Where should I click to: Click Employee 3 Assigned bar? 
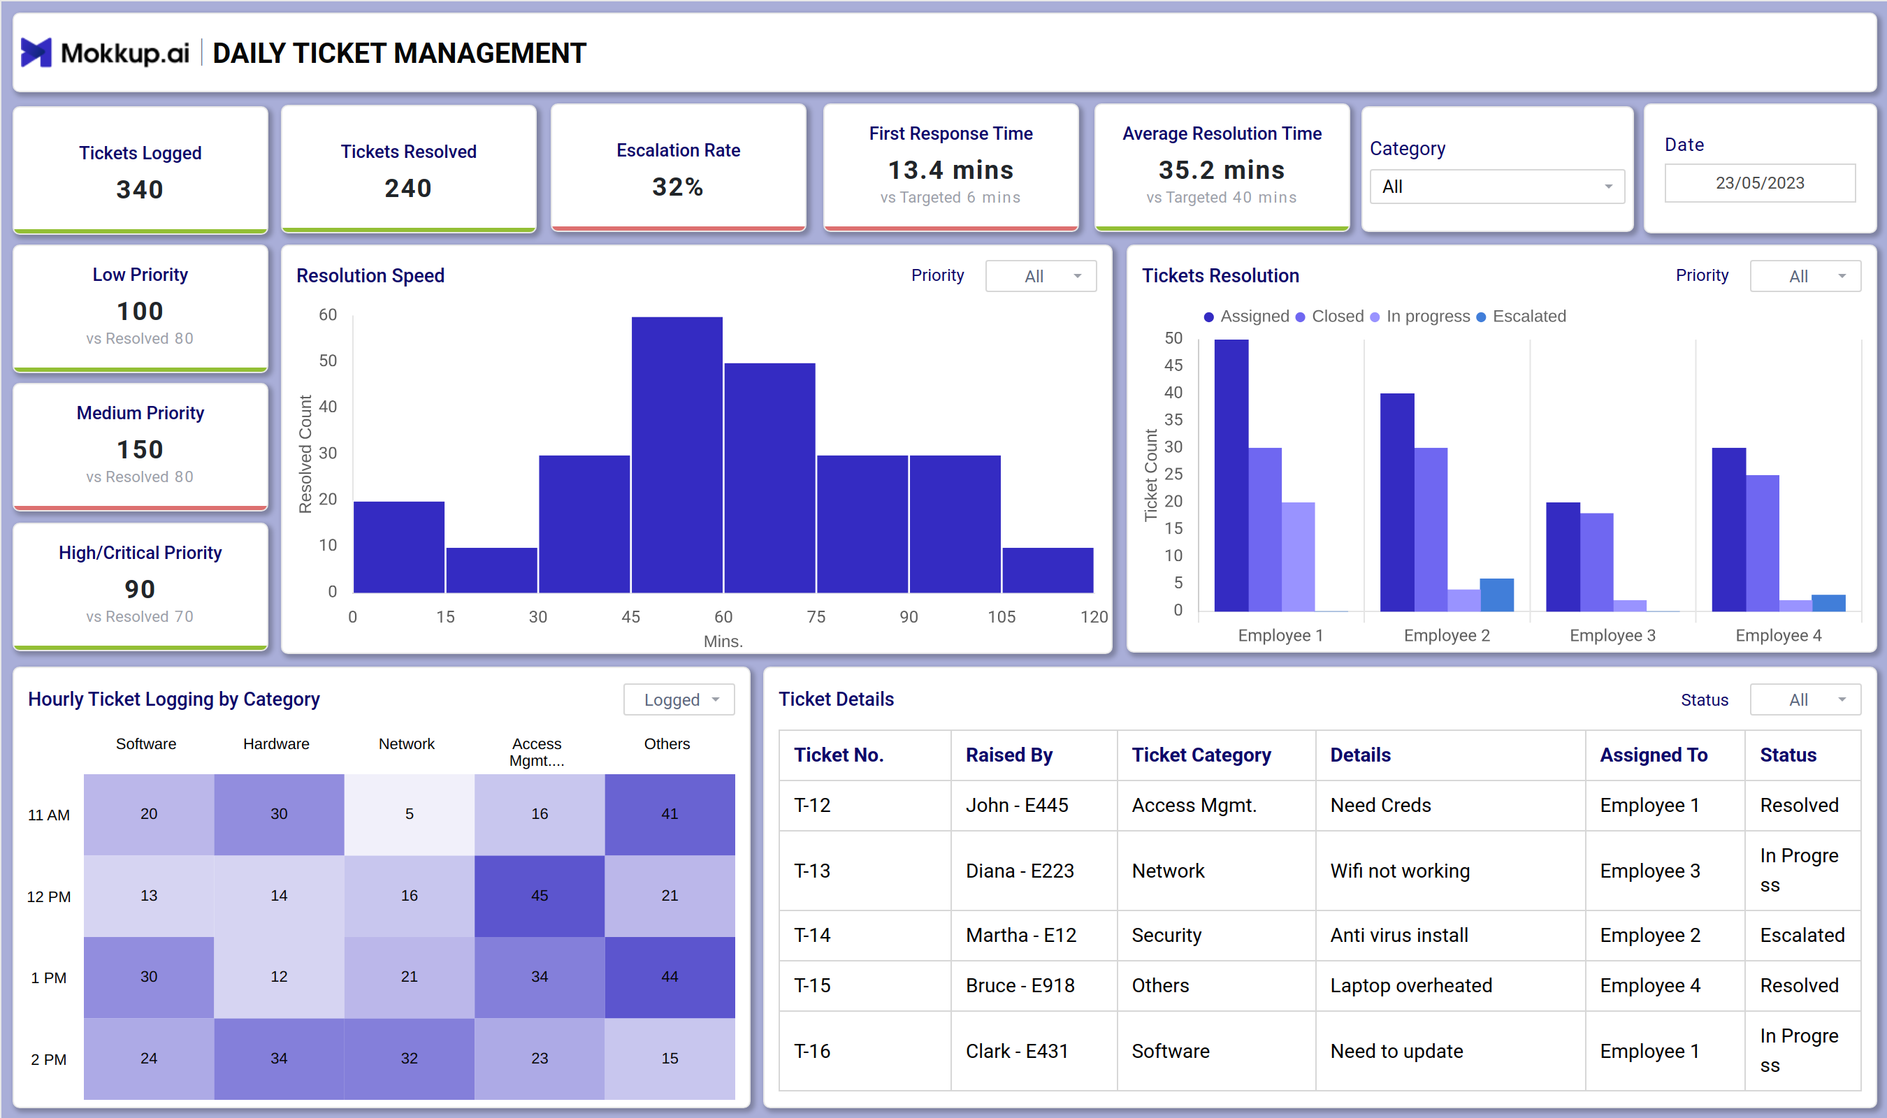click(1562, 557)
